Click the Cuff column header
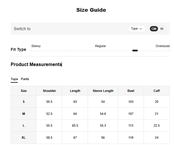 pyautogui.click(x=157, y=91)
